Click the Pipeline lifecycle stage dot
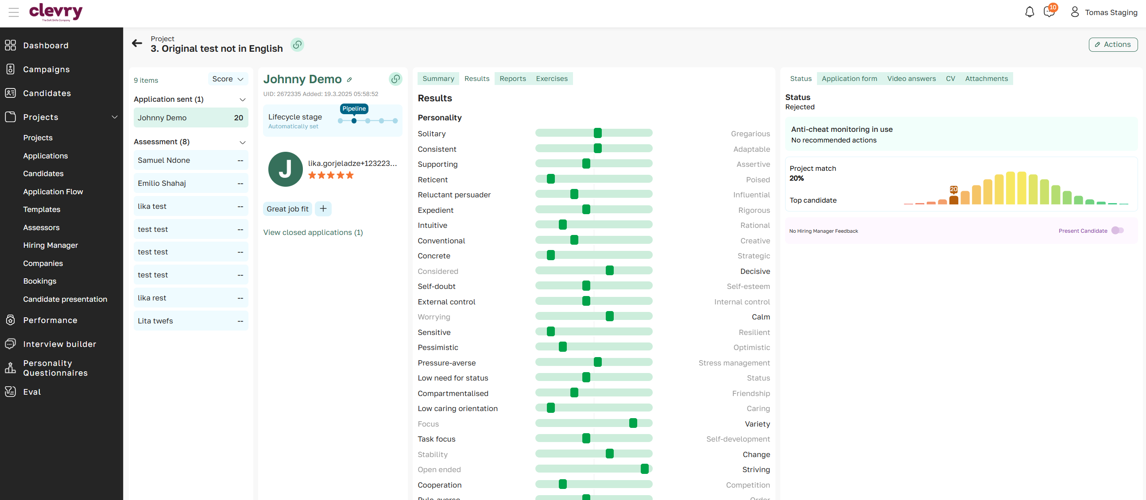 [354, 121]
